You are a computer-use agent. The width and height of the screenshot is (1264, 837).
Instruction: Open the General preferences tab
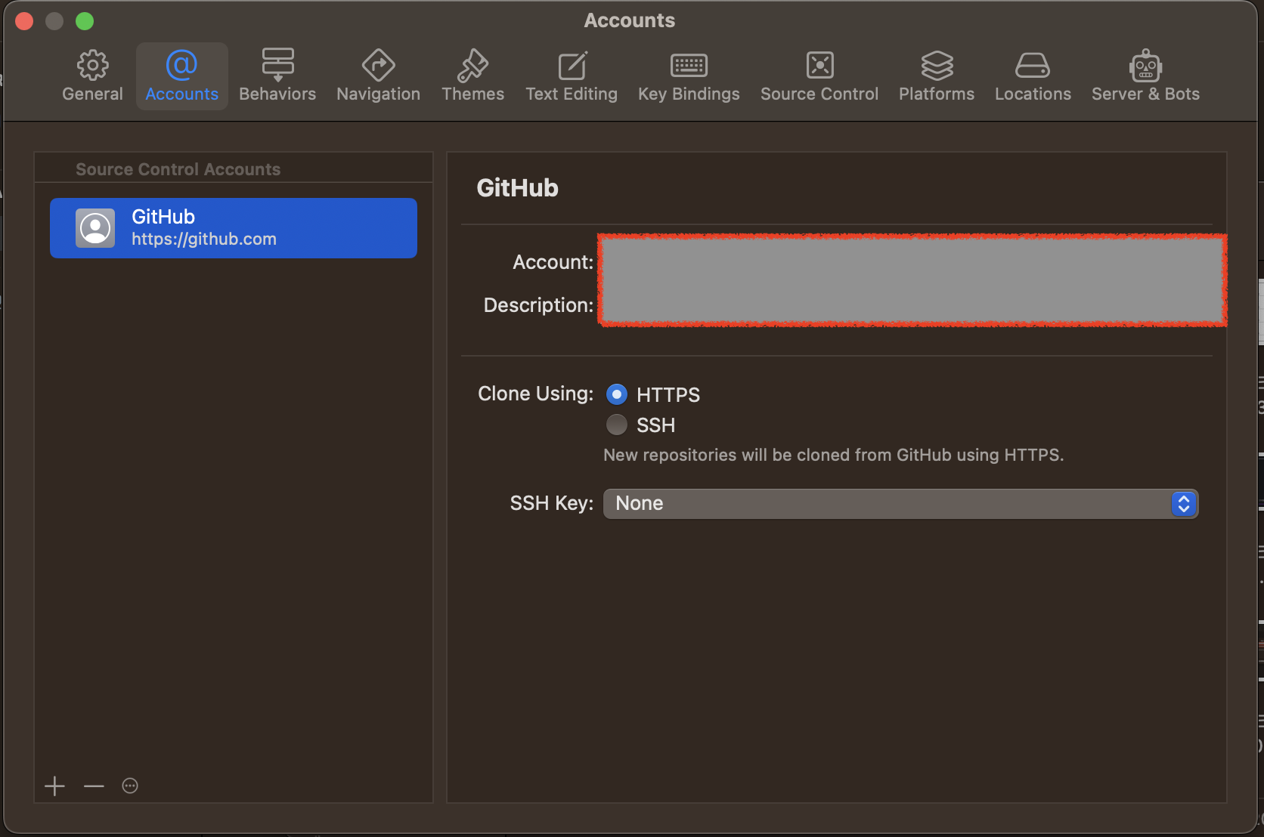92,76
